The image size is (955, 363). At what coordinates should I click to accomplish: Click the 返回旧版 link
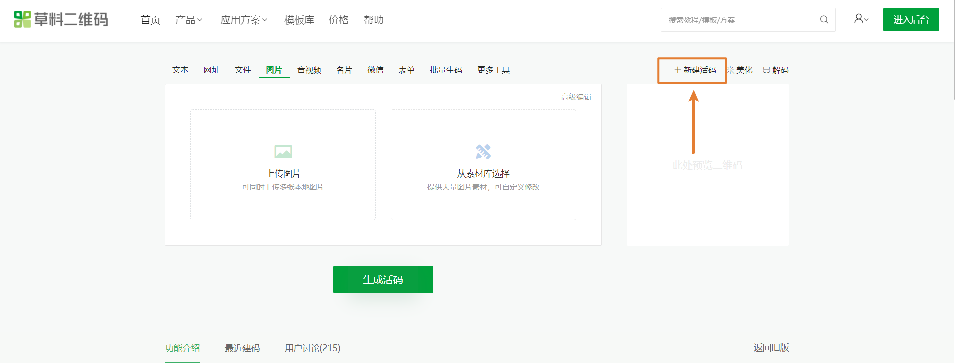(771, 348)
